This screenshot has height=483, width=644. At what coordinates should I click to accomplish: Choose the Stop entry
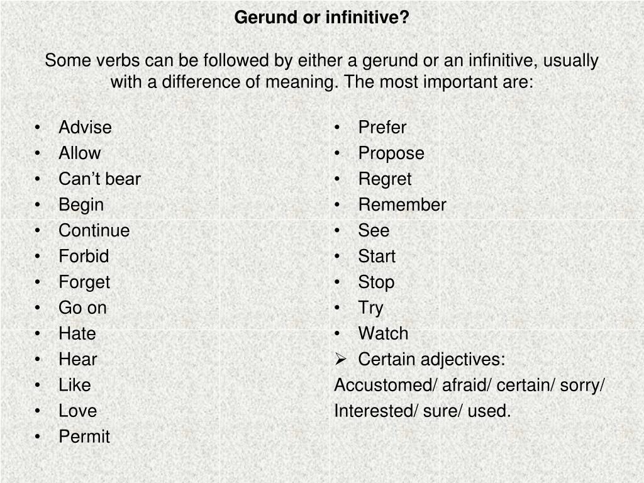(x=376, y=282)
